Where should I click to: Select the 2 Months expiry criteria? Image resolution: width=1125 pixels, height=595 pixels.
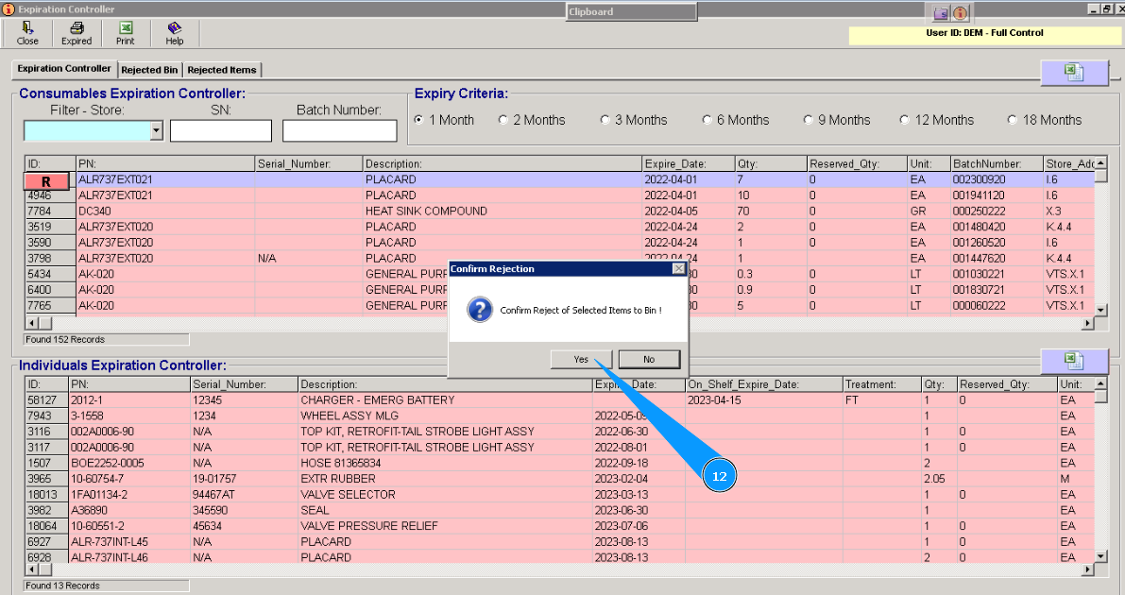tap(503, 120)
